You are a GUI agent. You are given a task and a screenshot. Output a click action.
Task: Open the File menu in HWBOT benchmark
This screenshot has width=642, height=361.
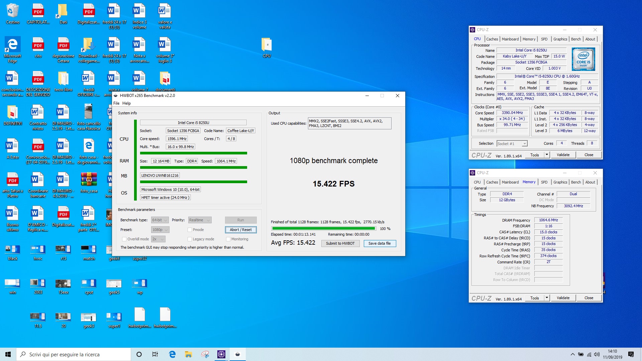pyautogui.click(x=116, y=103)
